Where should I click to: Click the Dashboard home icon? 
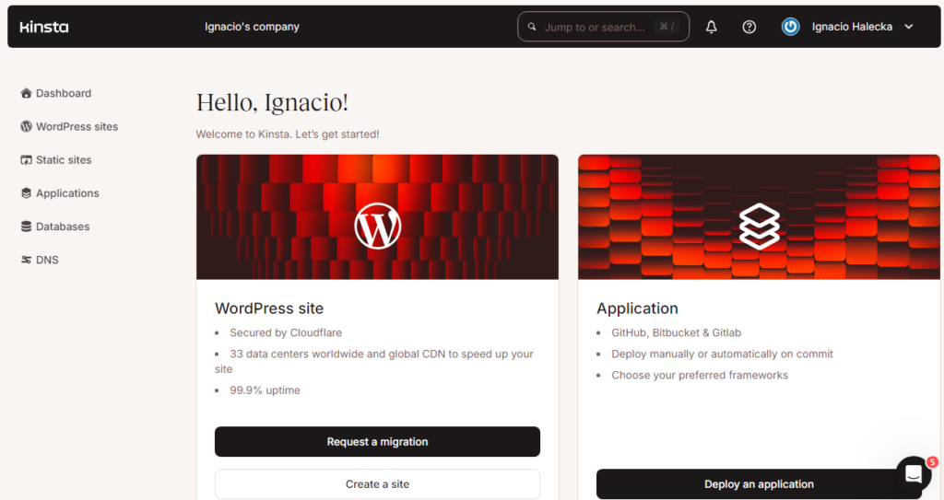click(26, 93)
